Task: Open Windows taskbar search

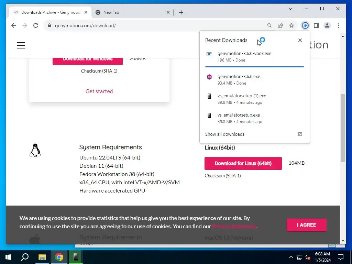Action: point(25,257)
